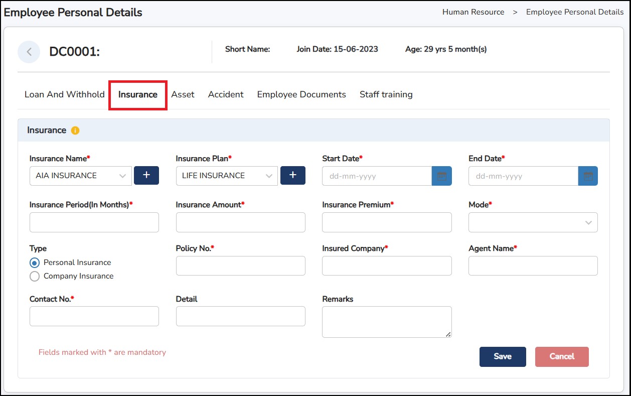Go to the Staff training tab

(386, 94)
